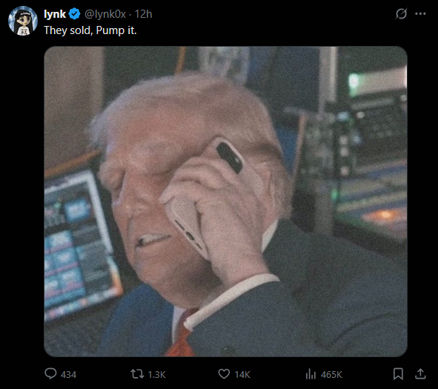View analytics via bar chart icon
This screenshot has height=389, width=438.
[311, 374]
